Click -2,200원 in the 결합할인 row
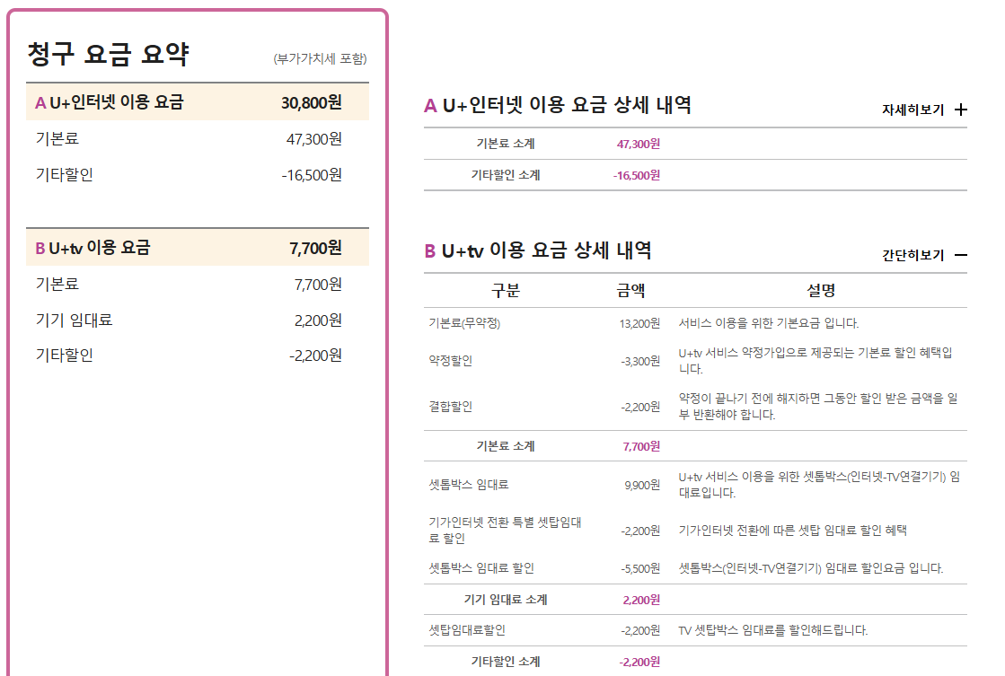1005x676 pixels. pos(640,407)
